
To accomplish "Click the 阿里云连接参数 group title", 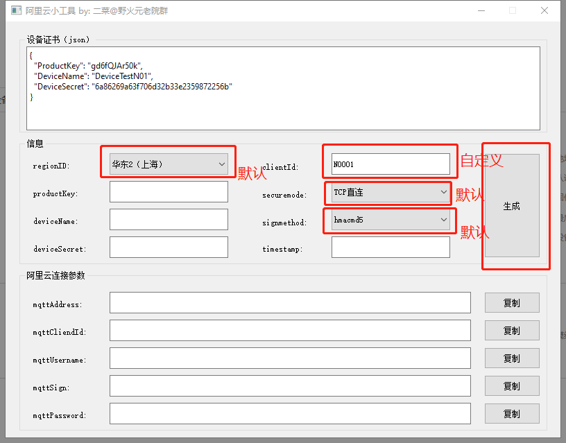I will pyautogui.click(x=55, y=276).
